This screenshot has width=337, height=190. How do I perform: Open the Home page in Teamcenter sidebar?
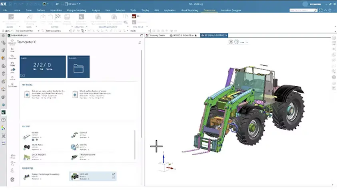[12, 50]
